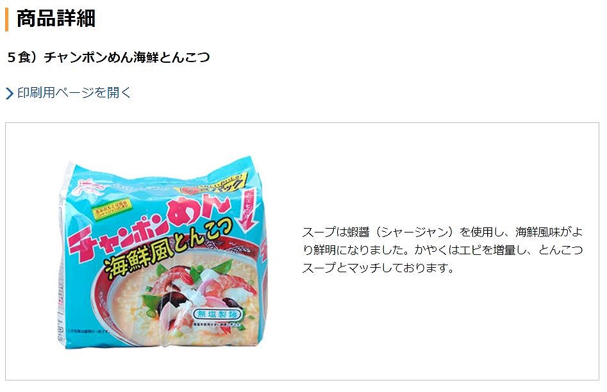Click the 無塩製麺 badge on the package
Screen dimensions: 607x392
click(217, 314)
